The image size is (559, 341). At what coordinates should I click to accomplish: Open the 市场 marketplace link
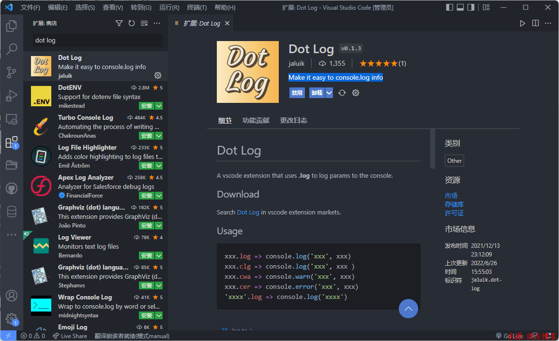click(451, 196)
